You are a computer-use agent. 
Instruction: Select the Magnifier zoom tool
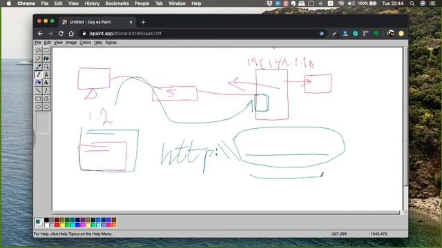coord(46,66)
